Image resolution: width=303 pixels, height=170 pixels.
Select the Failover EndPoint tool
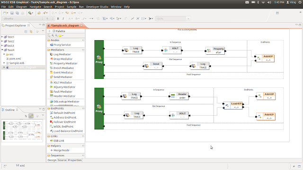point(63,122)
